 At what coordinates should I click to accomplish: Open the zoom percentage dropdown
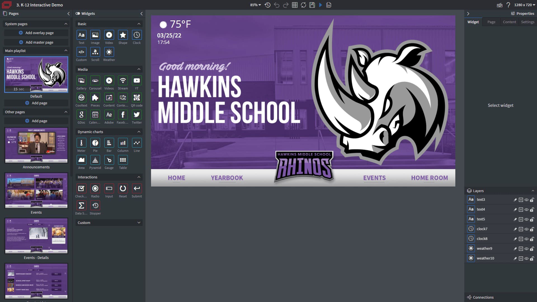click(x=255, y=5)
